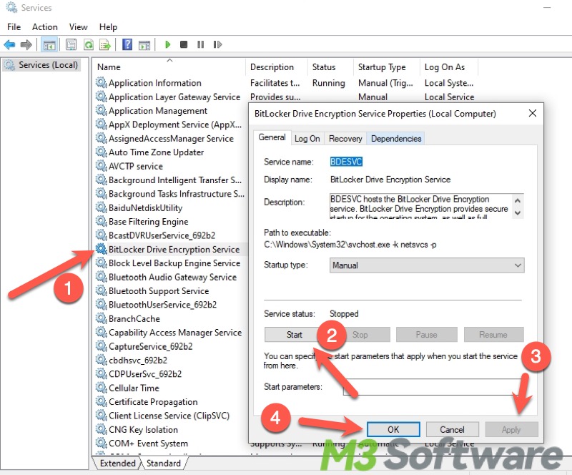Screen dimensions: 572x475
Task: Toggle the Show/Hide Action Pane icon
Action: (144, 45)
